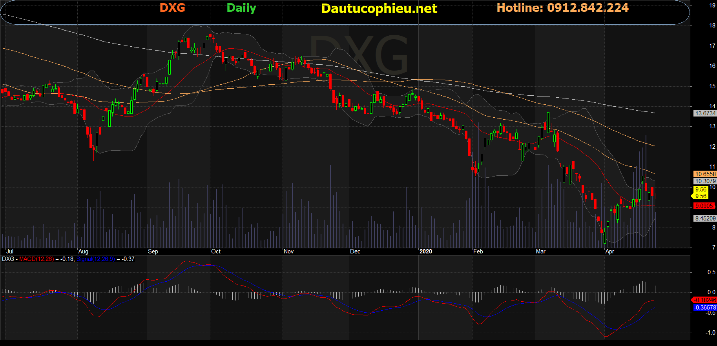
Task: Click the 8.45209 lower band label
Action: (705, 219)
